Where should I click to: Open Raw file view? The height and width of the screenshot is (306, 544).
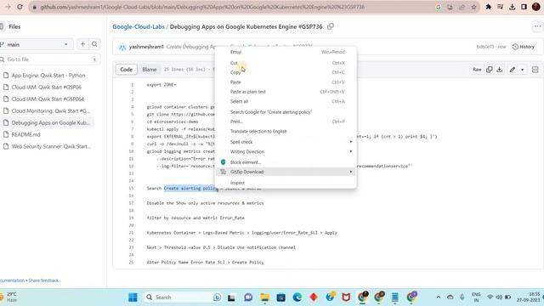click(477, 70)
